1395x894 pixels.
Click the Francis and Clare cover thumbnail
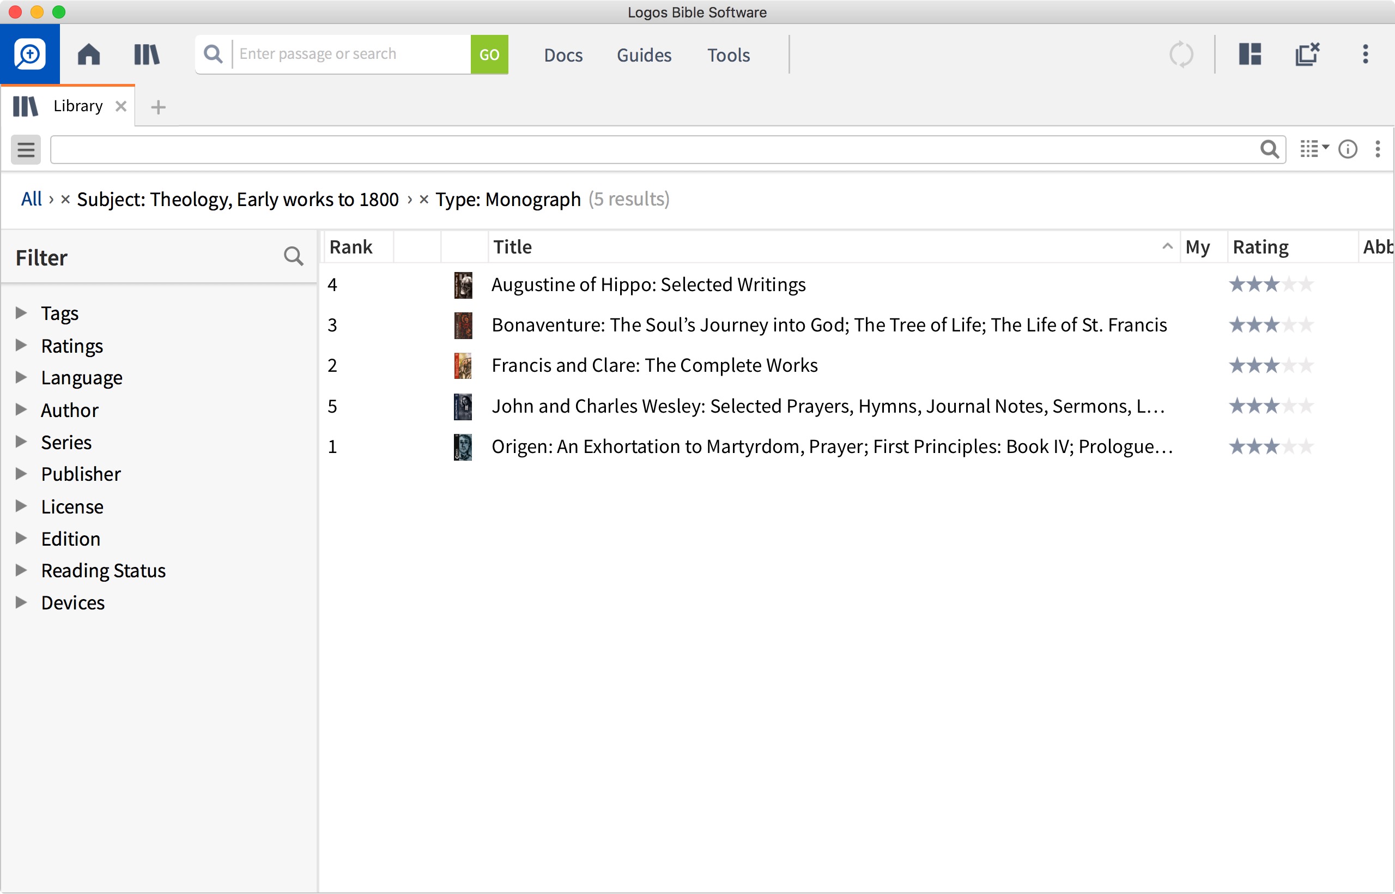click(463, 366)
